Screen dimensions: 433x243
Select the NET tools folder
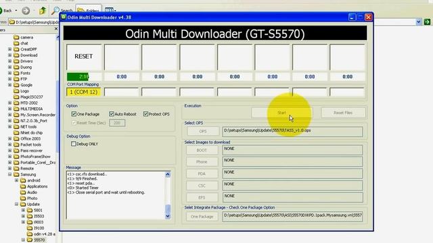(28, 127)
